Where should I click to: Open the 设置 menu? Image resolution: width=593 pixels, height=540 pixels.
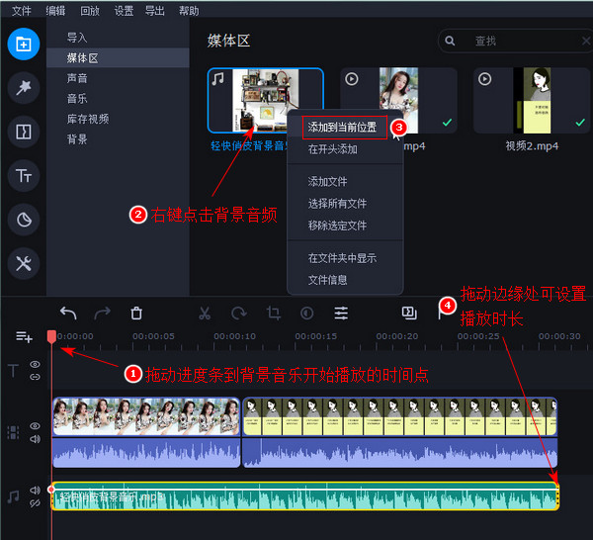[x=124, y=11]
